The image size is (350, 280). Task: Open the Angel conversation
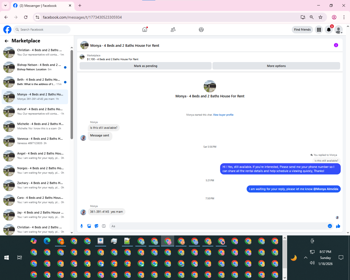[35, 156]
